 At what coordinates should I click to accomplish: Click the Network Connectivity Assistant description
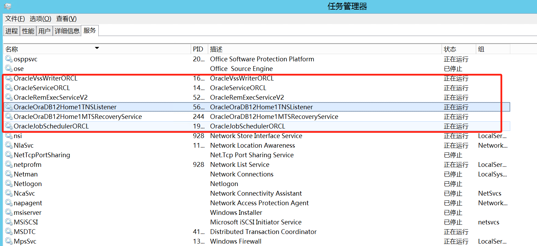click(x=256, y=193)
